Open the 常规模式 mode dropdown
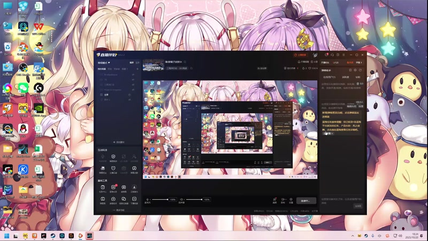428x241 pixels. 104,63
